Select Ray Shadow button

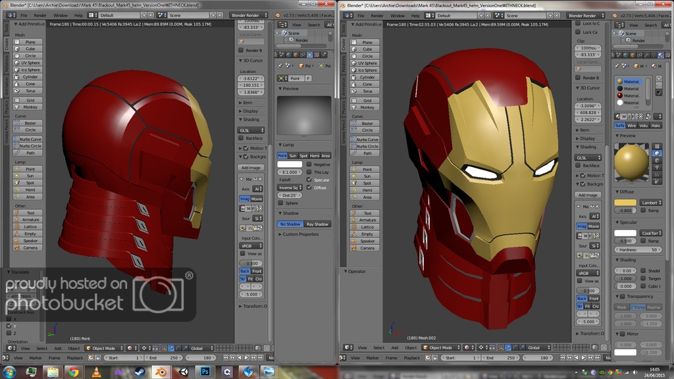pyautogui.click(x=318, y=224)
